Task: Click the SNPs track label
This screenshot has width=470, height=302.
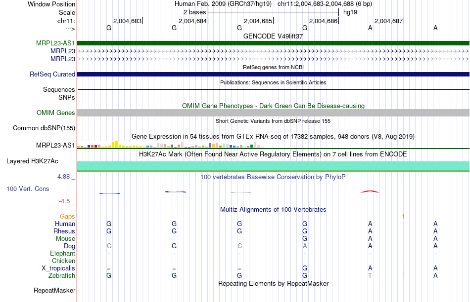Action: pos(67,97)
